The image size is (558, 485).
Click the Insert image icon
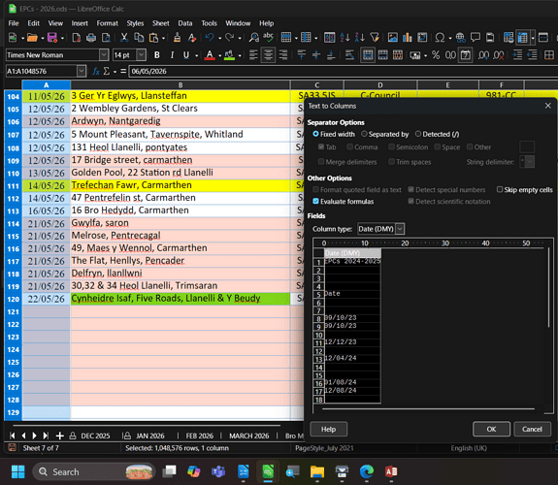click(x=393, y=38)
